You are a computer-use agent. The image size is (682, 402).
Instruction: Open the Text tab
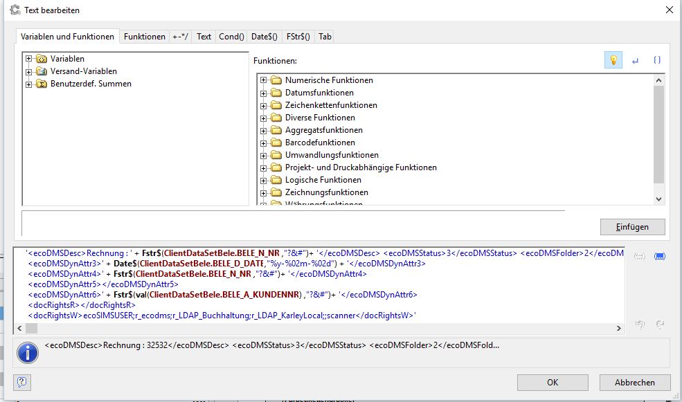[204, 37]
